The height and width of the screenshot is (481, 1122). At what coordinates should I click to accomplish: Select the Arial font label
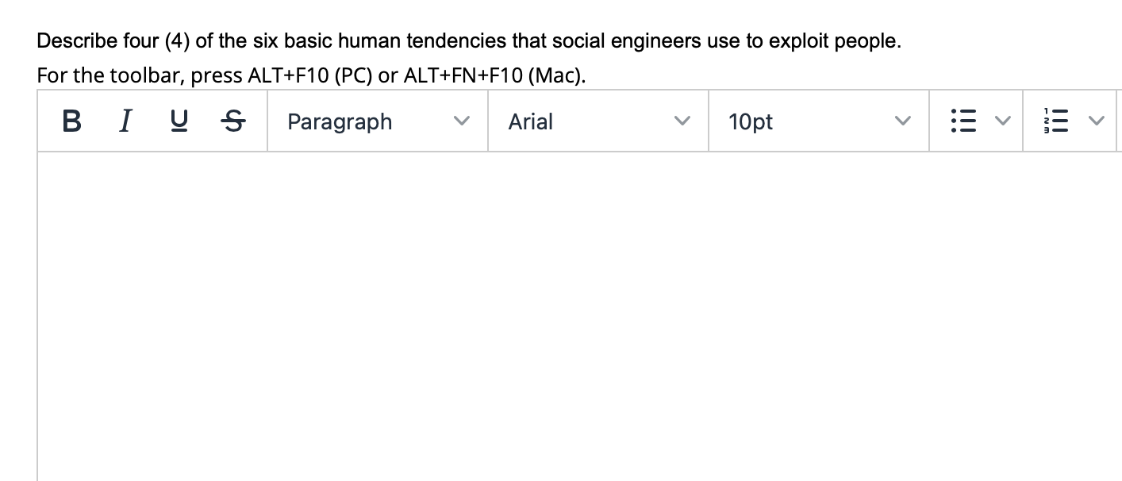pyautogui.click(x=529, y=121)
